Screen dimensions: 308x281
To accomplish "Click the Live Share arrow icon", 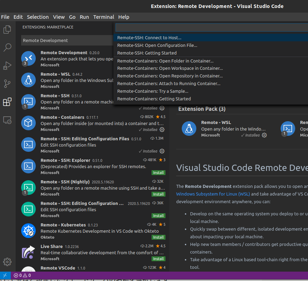I will 28,252.
